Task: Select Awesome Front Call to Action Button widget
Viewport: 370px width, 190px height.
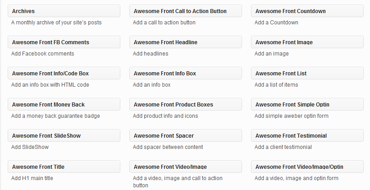Action: point(186,11)
